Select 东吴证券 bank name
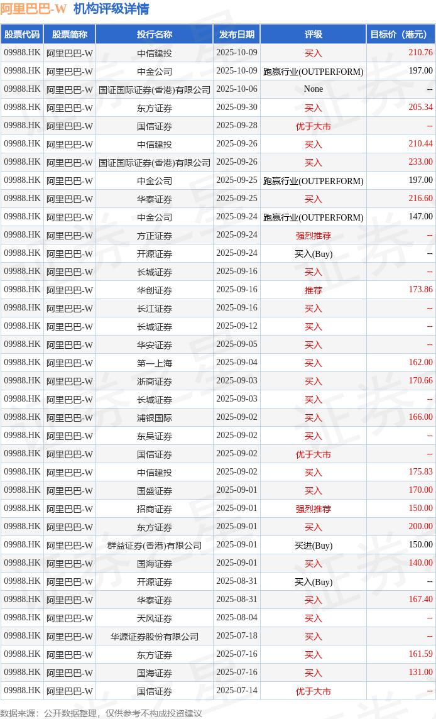Screen dimensions: 436x719 click(155, 436)
